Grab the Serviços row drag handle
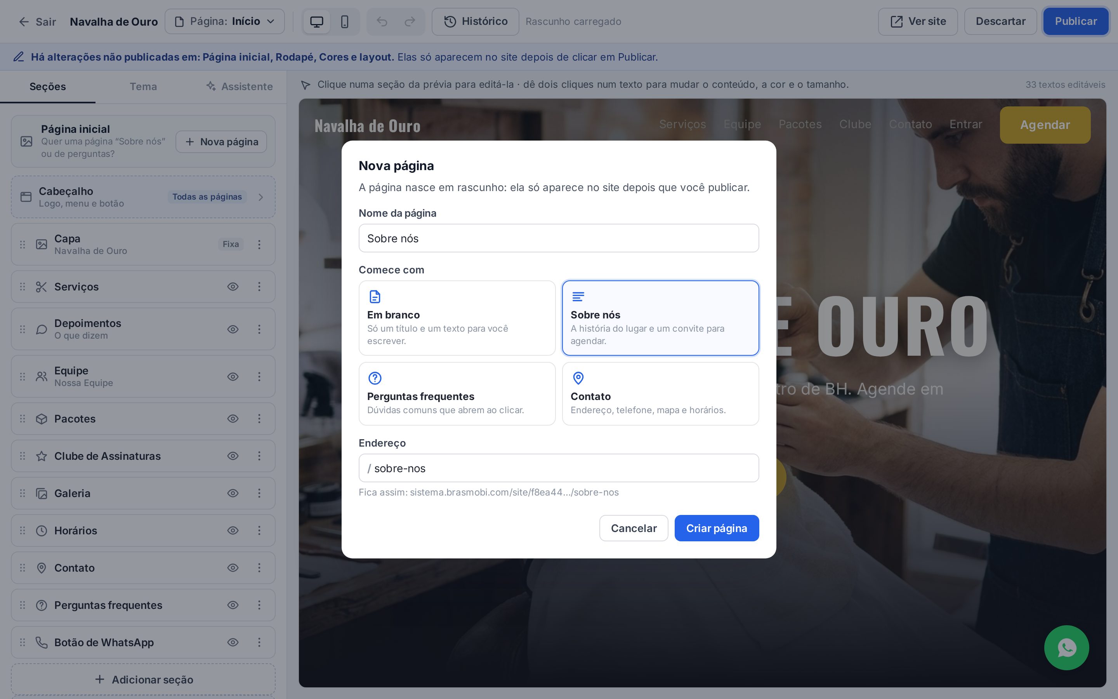 click(x=23, y=287)
